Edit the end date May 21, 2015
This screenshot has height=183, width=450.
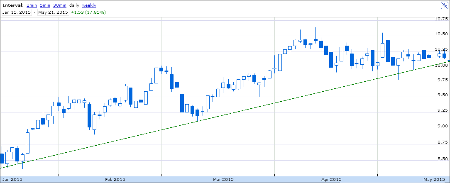coord(53,12)
